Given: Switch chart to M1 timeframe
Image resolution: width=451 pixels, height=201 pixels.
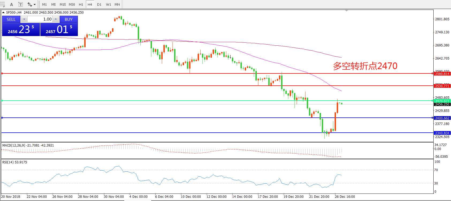Looking at the screenshot, I should (x=44, y=5).
